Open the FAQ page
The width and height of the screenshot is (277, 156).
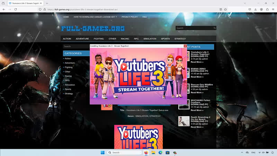pos(144,17)
